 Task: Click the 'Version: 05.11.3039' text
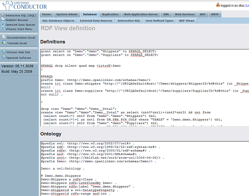coord(17,66)
